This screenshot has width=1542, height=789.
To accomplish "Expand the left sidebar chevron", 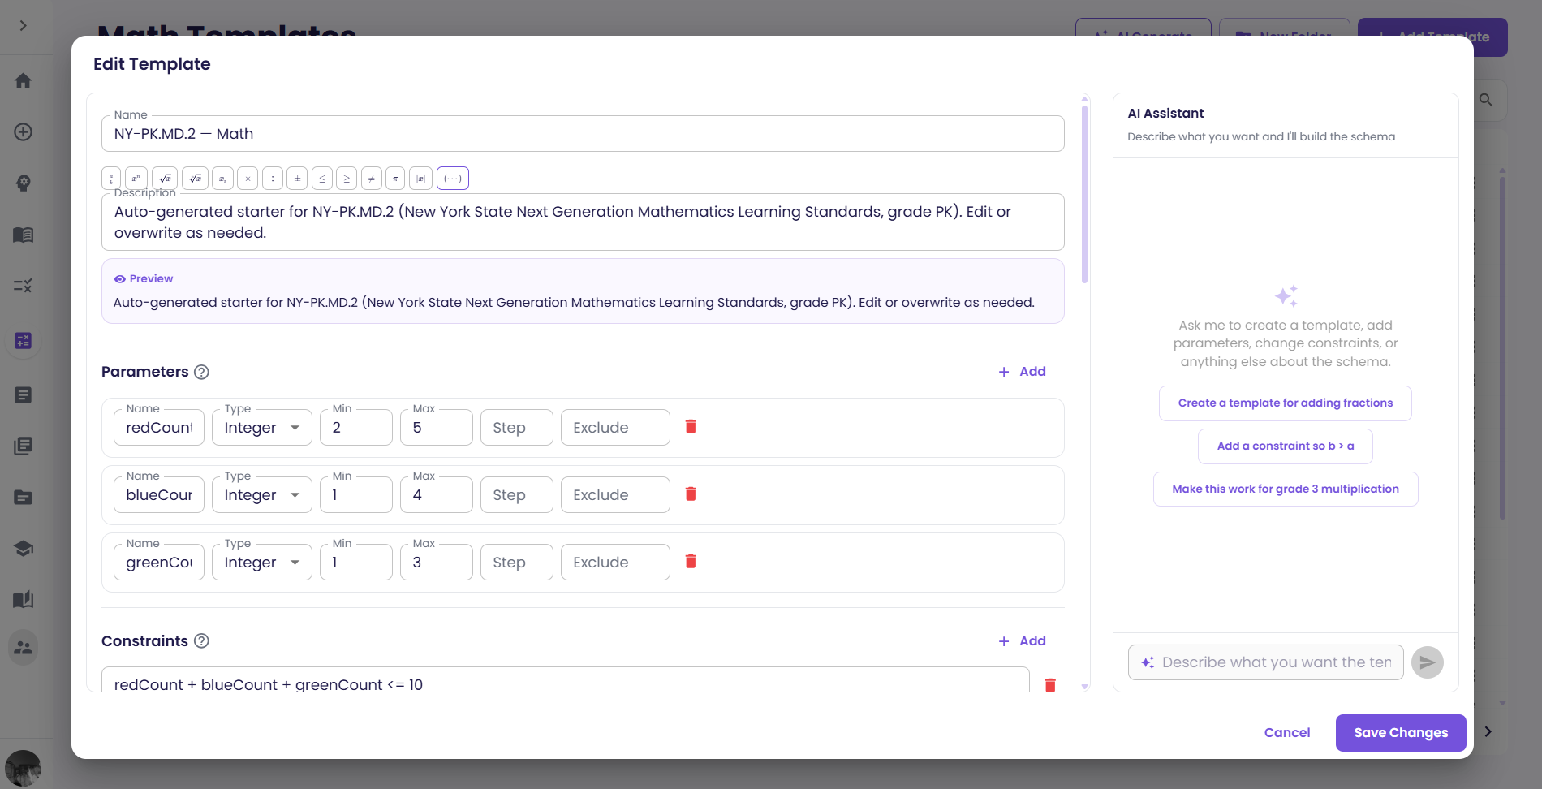I will 24,26.
